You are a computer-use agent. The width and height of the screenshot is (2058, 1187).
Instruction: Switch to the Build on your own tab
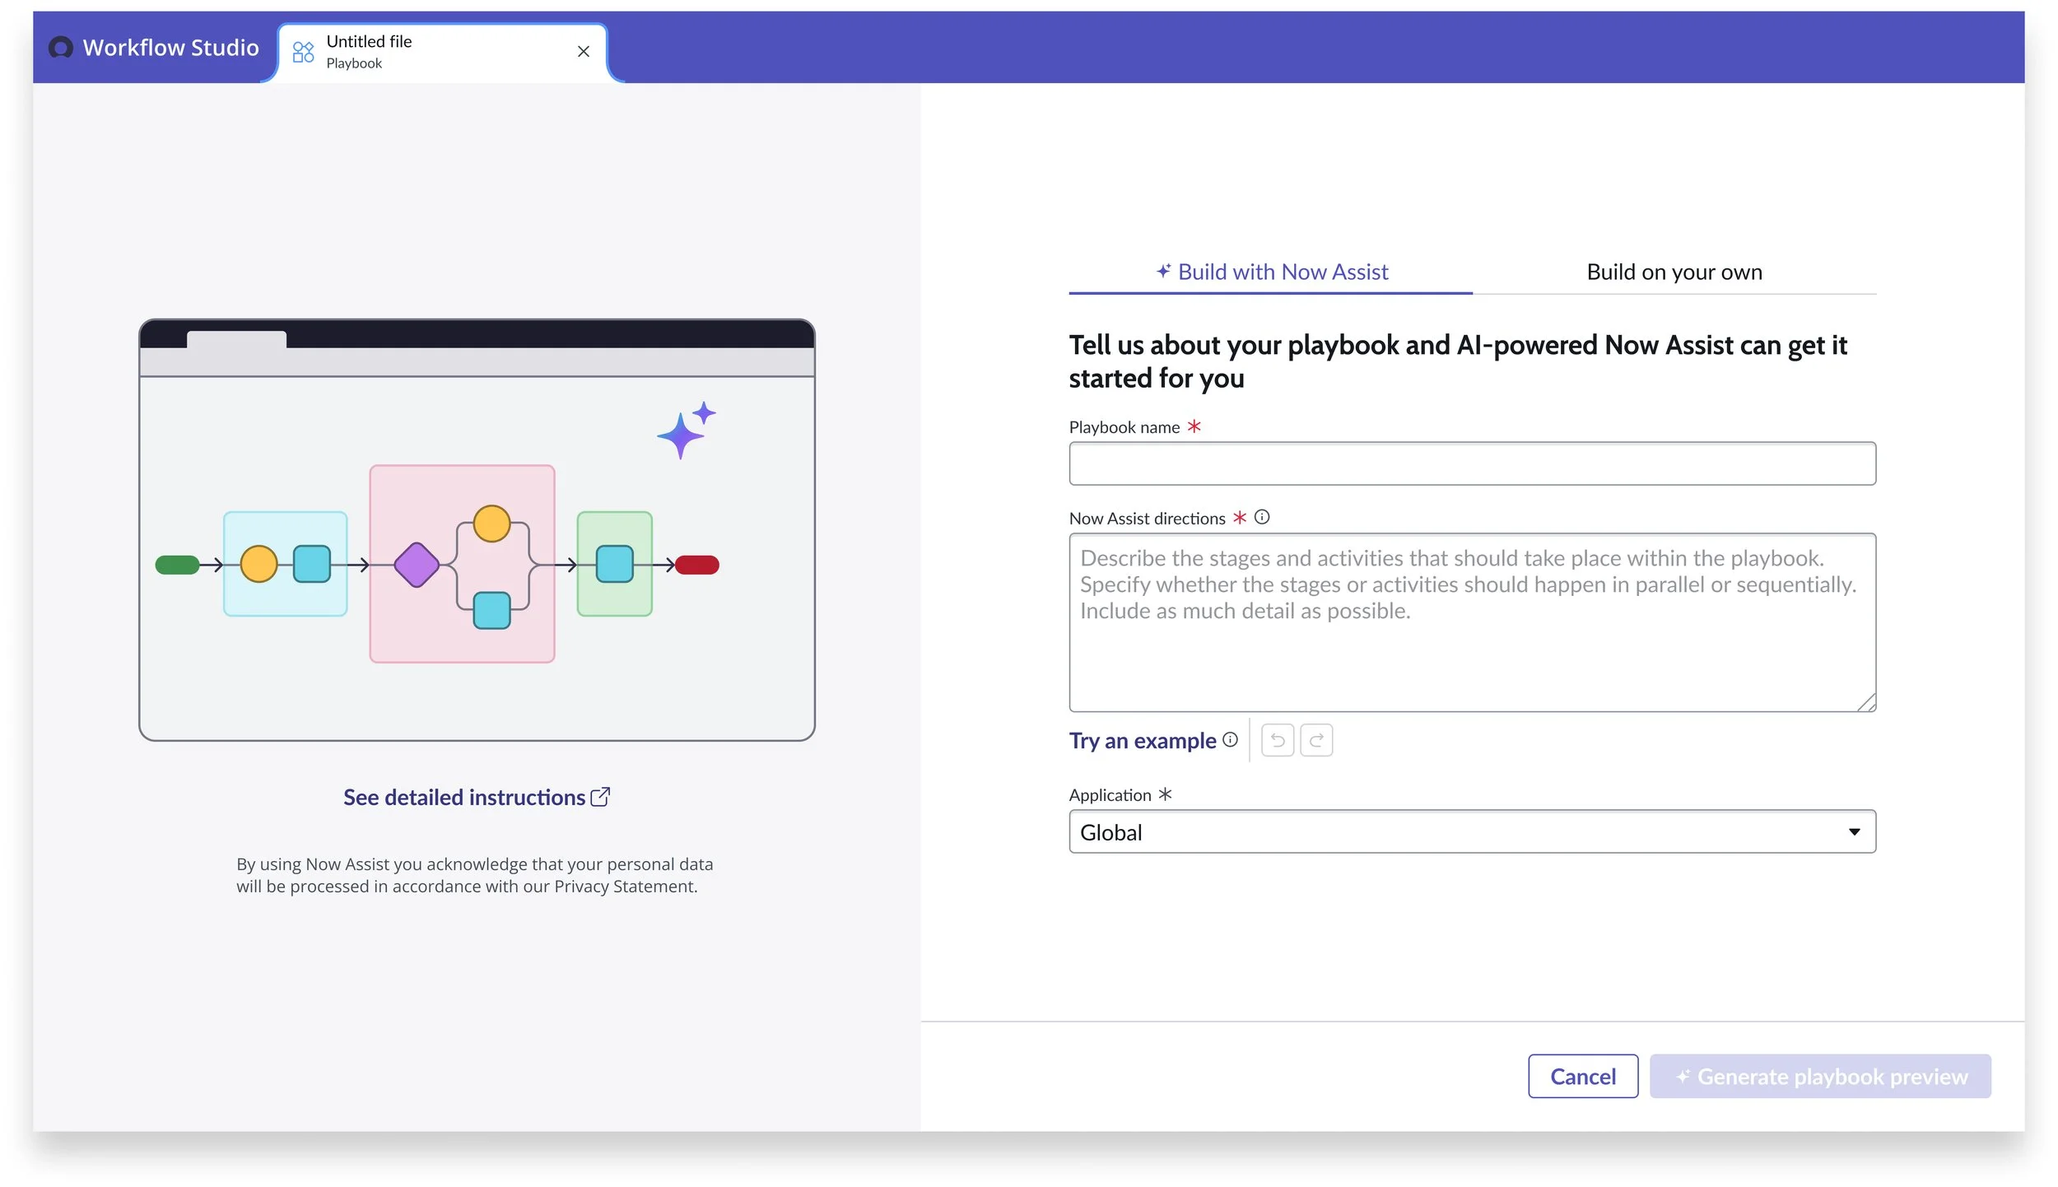[x=1673, y=272]
